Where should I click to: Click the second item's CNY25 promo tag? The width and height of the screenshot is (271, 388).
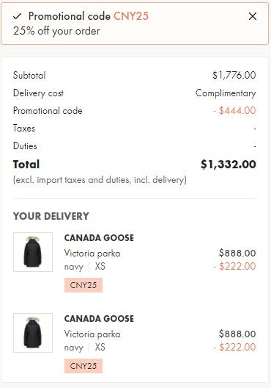coord(83,366)
